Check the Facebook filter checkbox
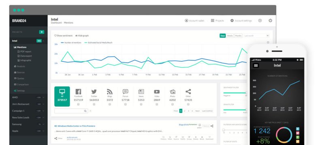This screenshot has height=145, width=316. [x=78, y=104]
